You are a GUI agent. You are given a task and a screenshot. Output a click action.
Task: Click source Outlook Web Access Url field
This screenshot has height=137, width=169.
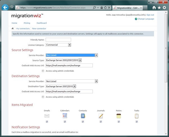69,65
